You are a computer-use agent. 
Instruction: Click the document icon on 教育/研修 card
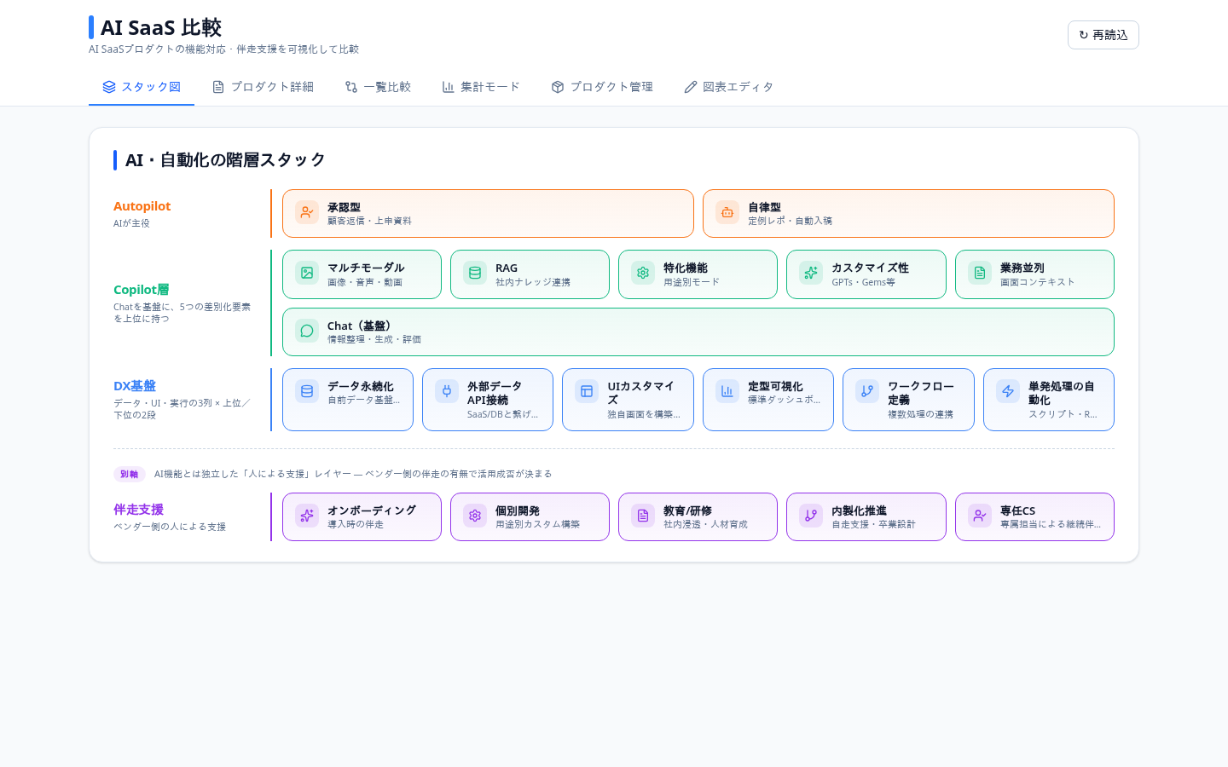click(x=643, y=516)
